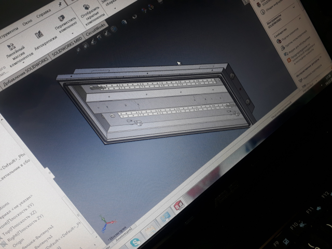Image resolution: width=332 pixels, height=249 pixels.
Task: Collapse the feature tree panel using its side handle
Action: click(x=50, y=173)
